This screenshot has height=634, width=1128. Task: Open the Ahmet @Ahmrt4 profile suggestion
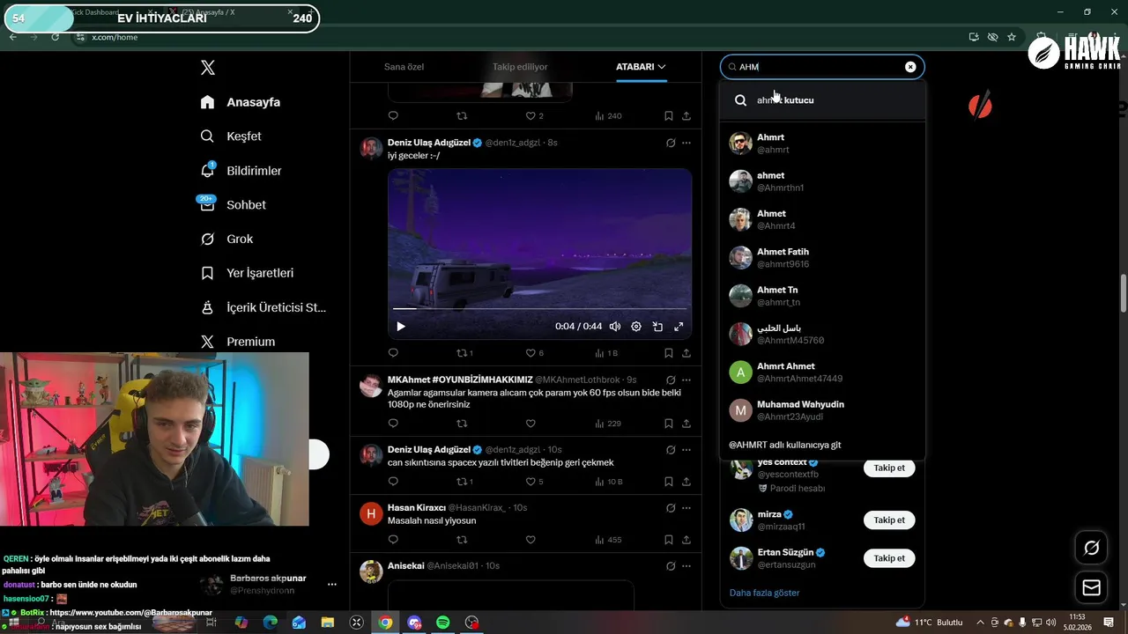point(822,219)
